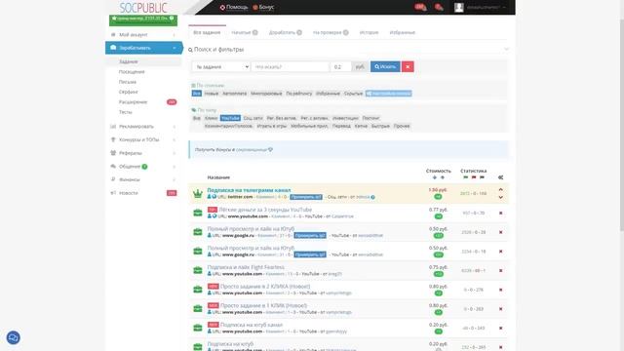
Task: Click the briefcase icon for 'Лёгкие деньги за 3 секунды YouTube'
Action: [198, 213]
